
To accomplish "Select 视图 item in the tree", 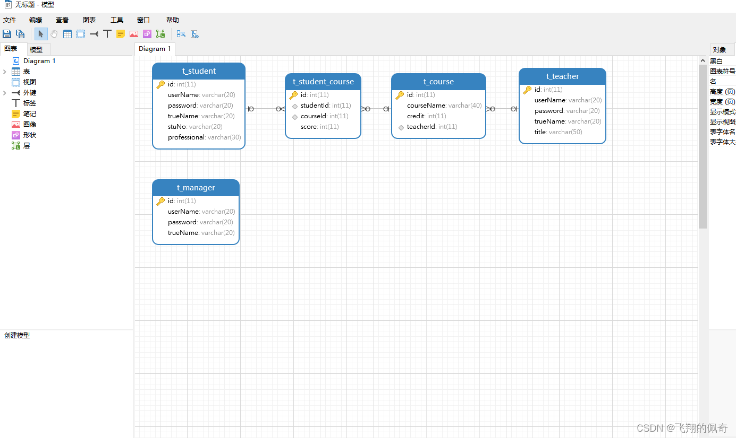I will point(30,82).
